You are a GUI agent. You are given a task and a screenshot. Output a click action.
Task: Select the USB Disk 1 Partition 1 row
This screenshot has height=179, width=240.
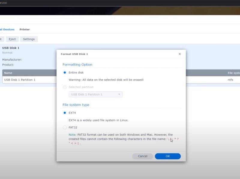pos(20,80)
